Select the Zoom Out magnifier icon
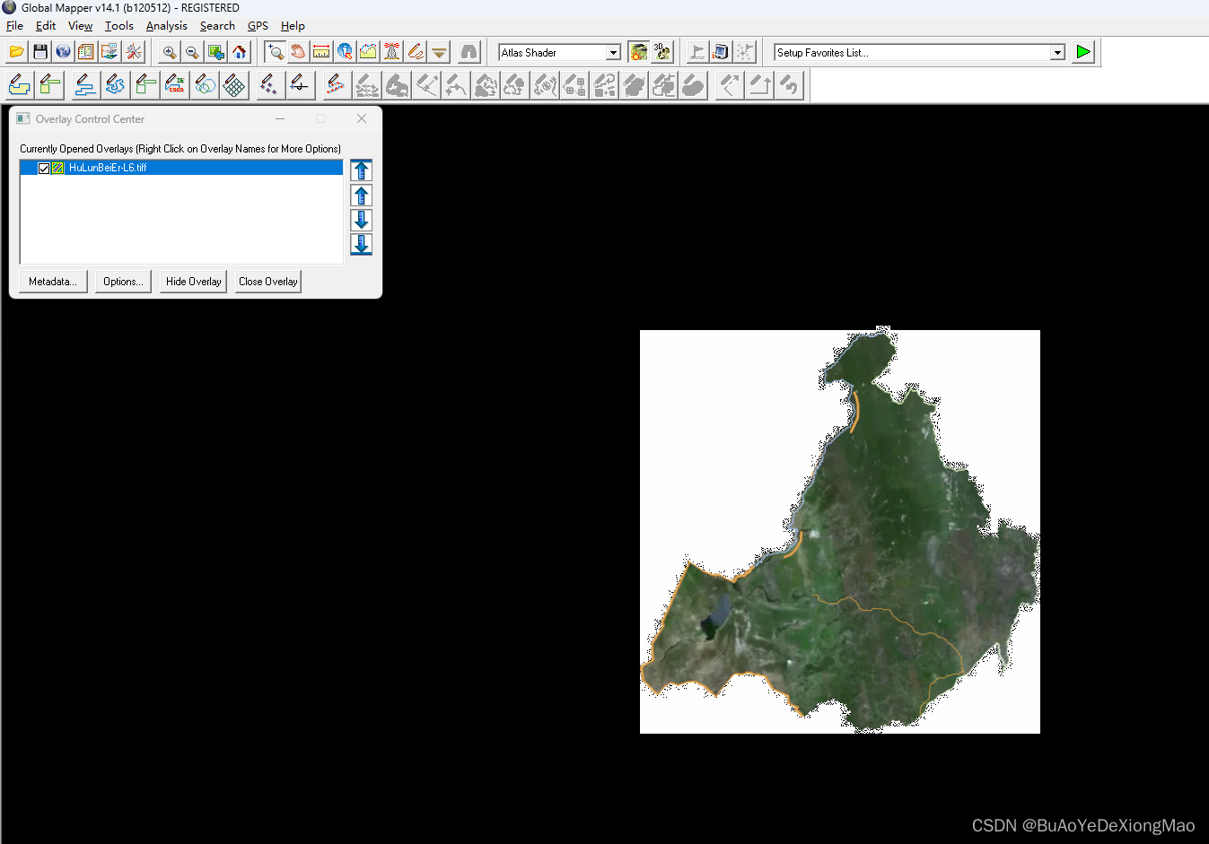Image resolution: width=1209 pixels, height=844 pixels. [192, 52]
